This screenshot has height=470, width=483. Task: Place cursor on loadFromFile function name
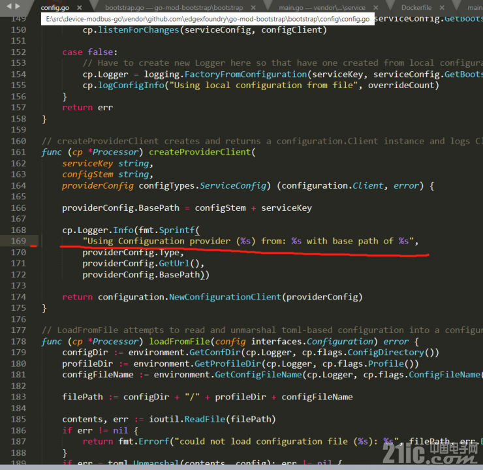tap(179, 341)
